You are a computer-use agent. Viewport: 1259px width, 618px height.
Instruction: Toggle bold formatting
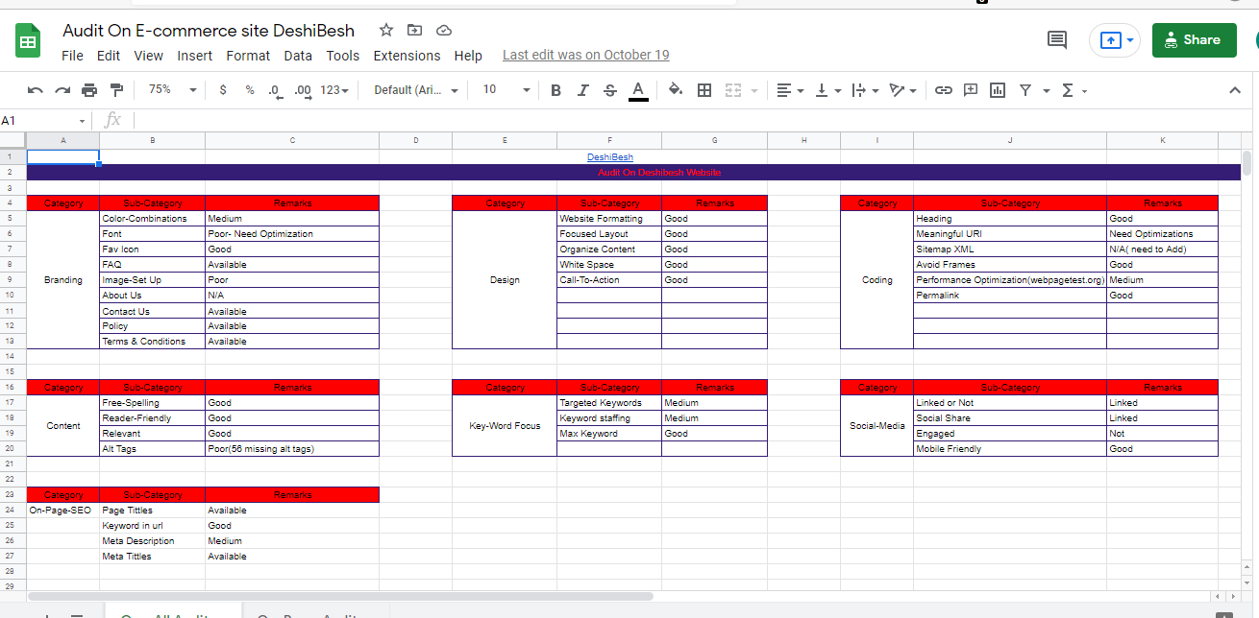555,90
